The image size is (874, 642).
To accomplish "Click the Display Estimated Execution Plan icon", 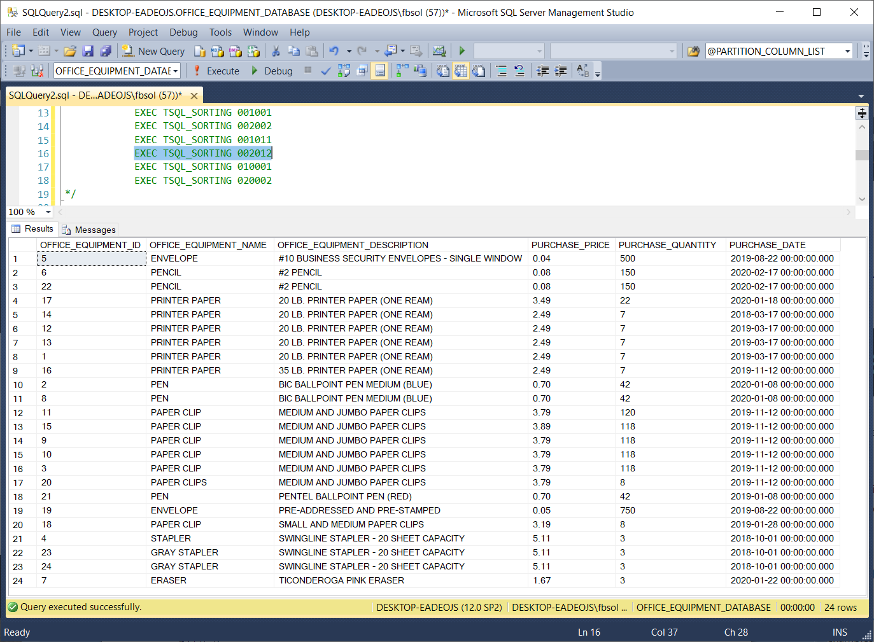I will click(x=344, y=71).
